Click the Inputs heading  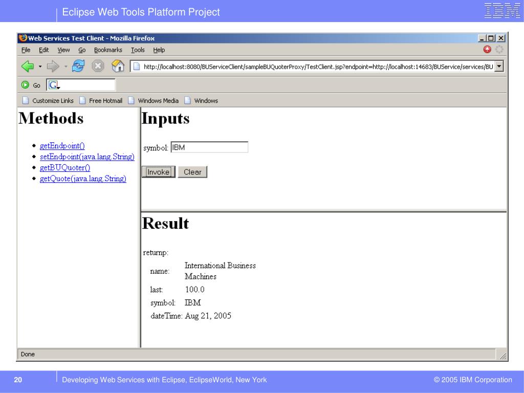tap(166, 119)
